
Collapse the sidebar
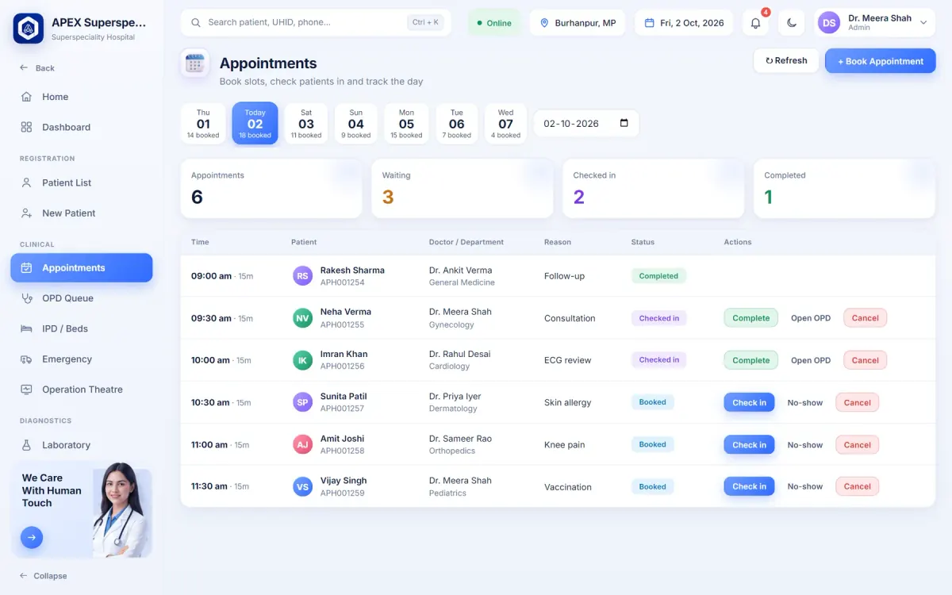pyautogui.click(x=44, y=576)
